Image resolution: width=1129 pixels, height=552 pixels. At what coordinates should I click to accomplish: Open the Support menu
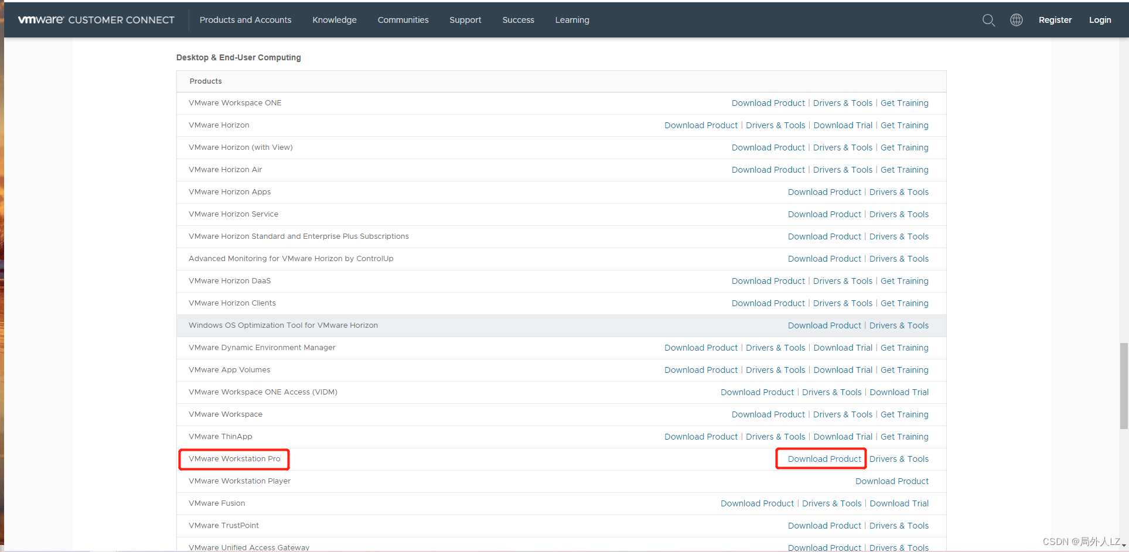[465, 20]
